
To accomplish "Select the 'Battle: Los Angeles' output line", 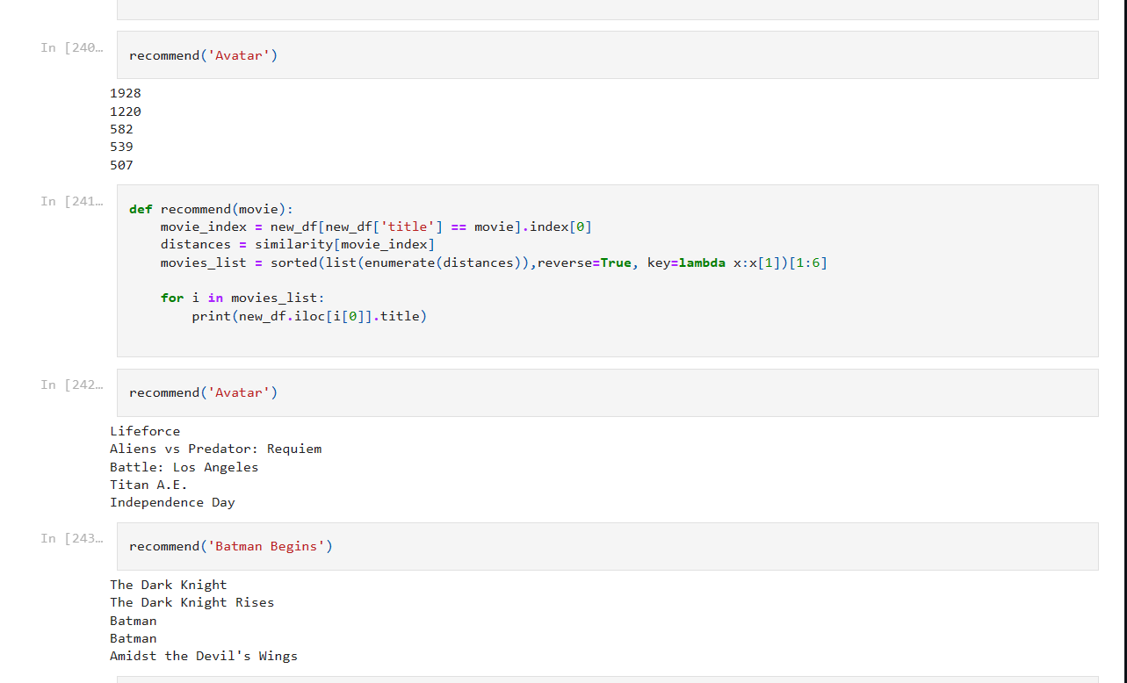I will pyautogui.click(x=180, y=467).
